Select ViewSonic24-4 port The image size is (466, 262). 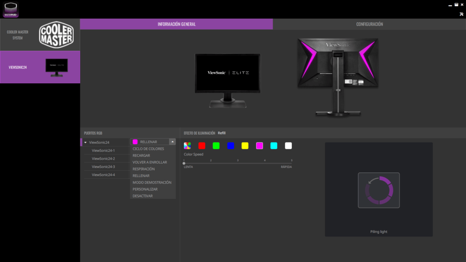click(x=103, y=175)
